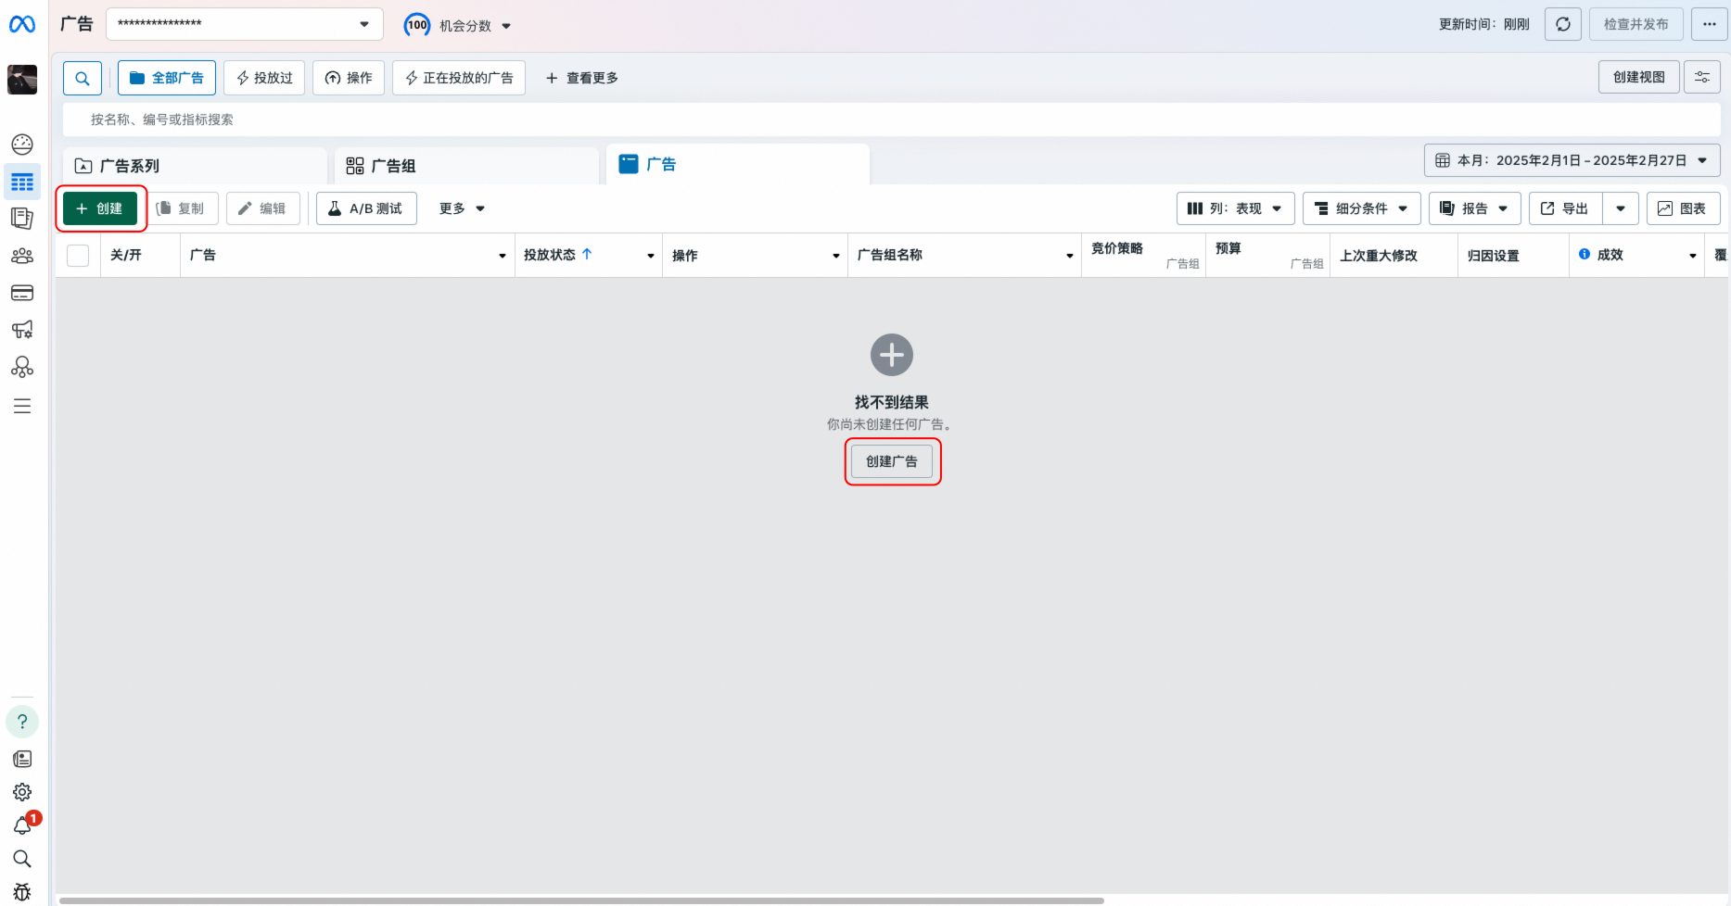This screenshot has width=1731, height=906.
Task: Sort by the 投放状态 column header
Action: click(550, 255)
